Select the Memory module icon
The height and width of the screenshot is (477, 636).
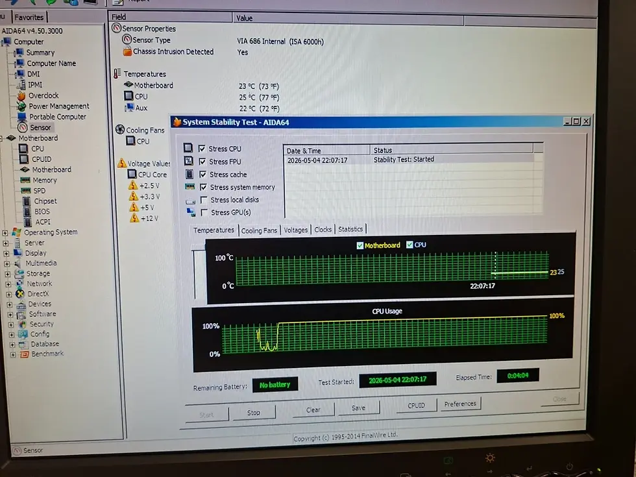click(x=25, y=180)
